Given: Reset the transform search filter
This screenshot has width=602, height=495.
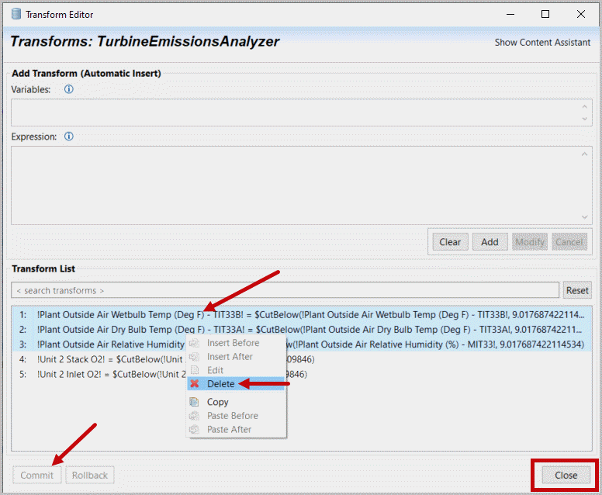Looking at the screenshot, I should coord(576,290).
